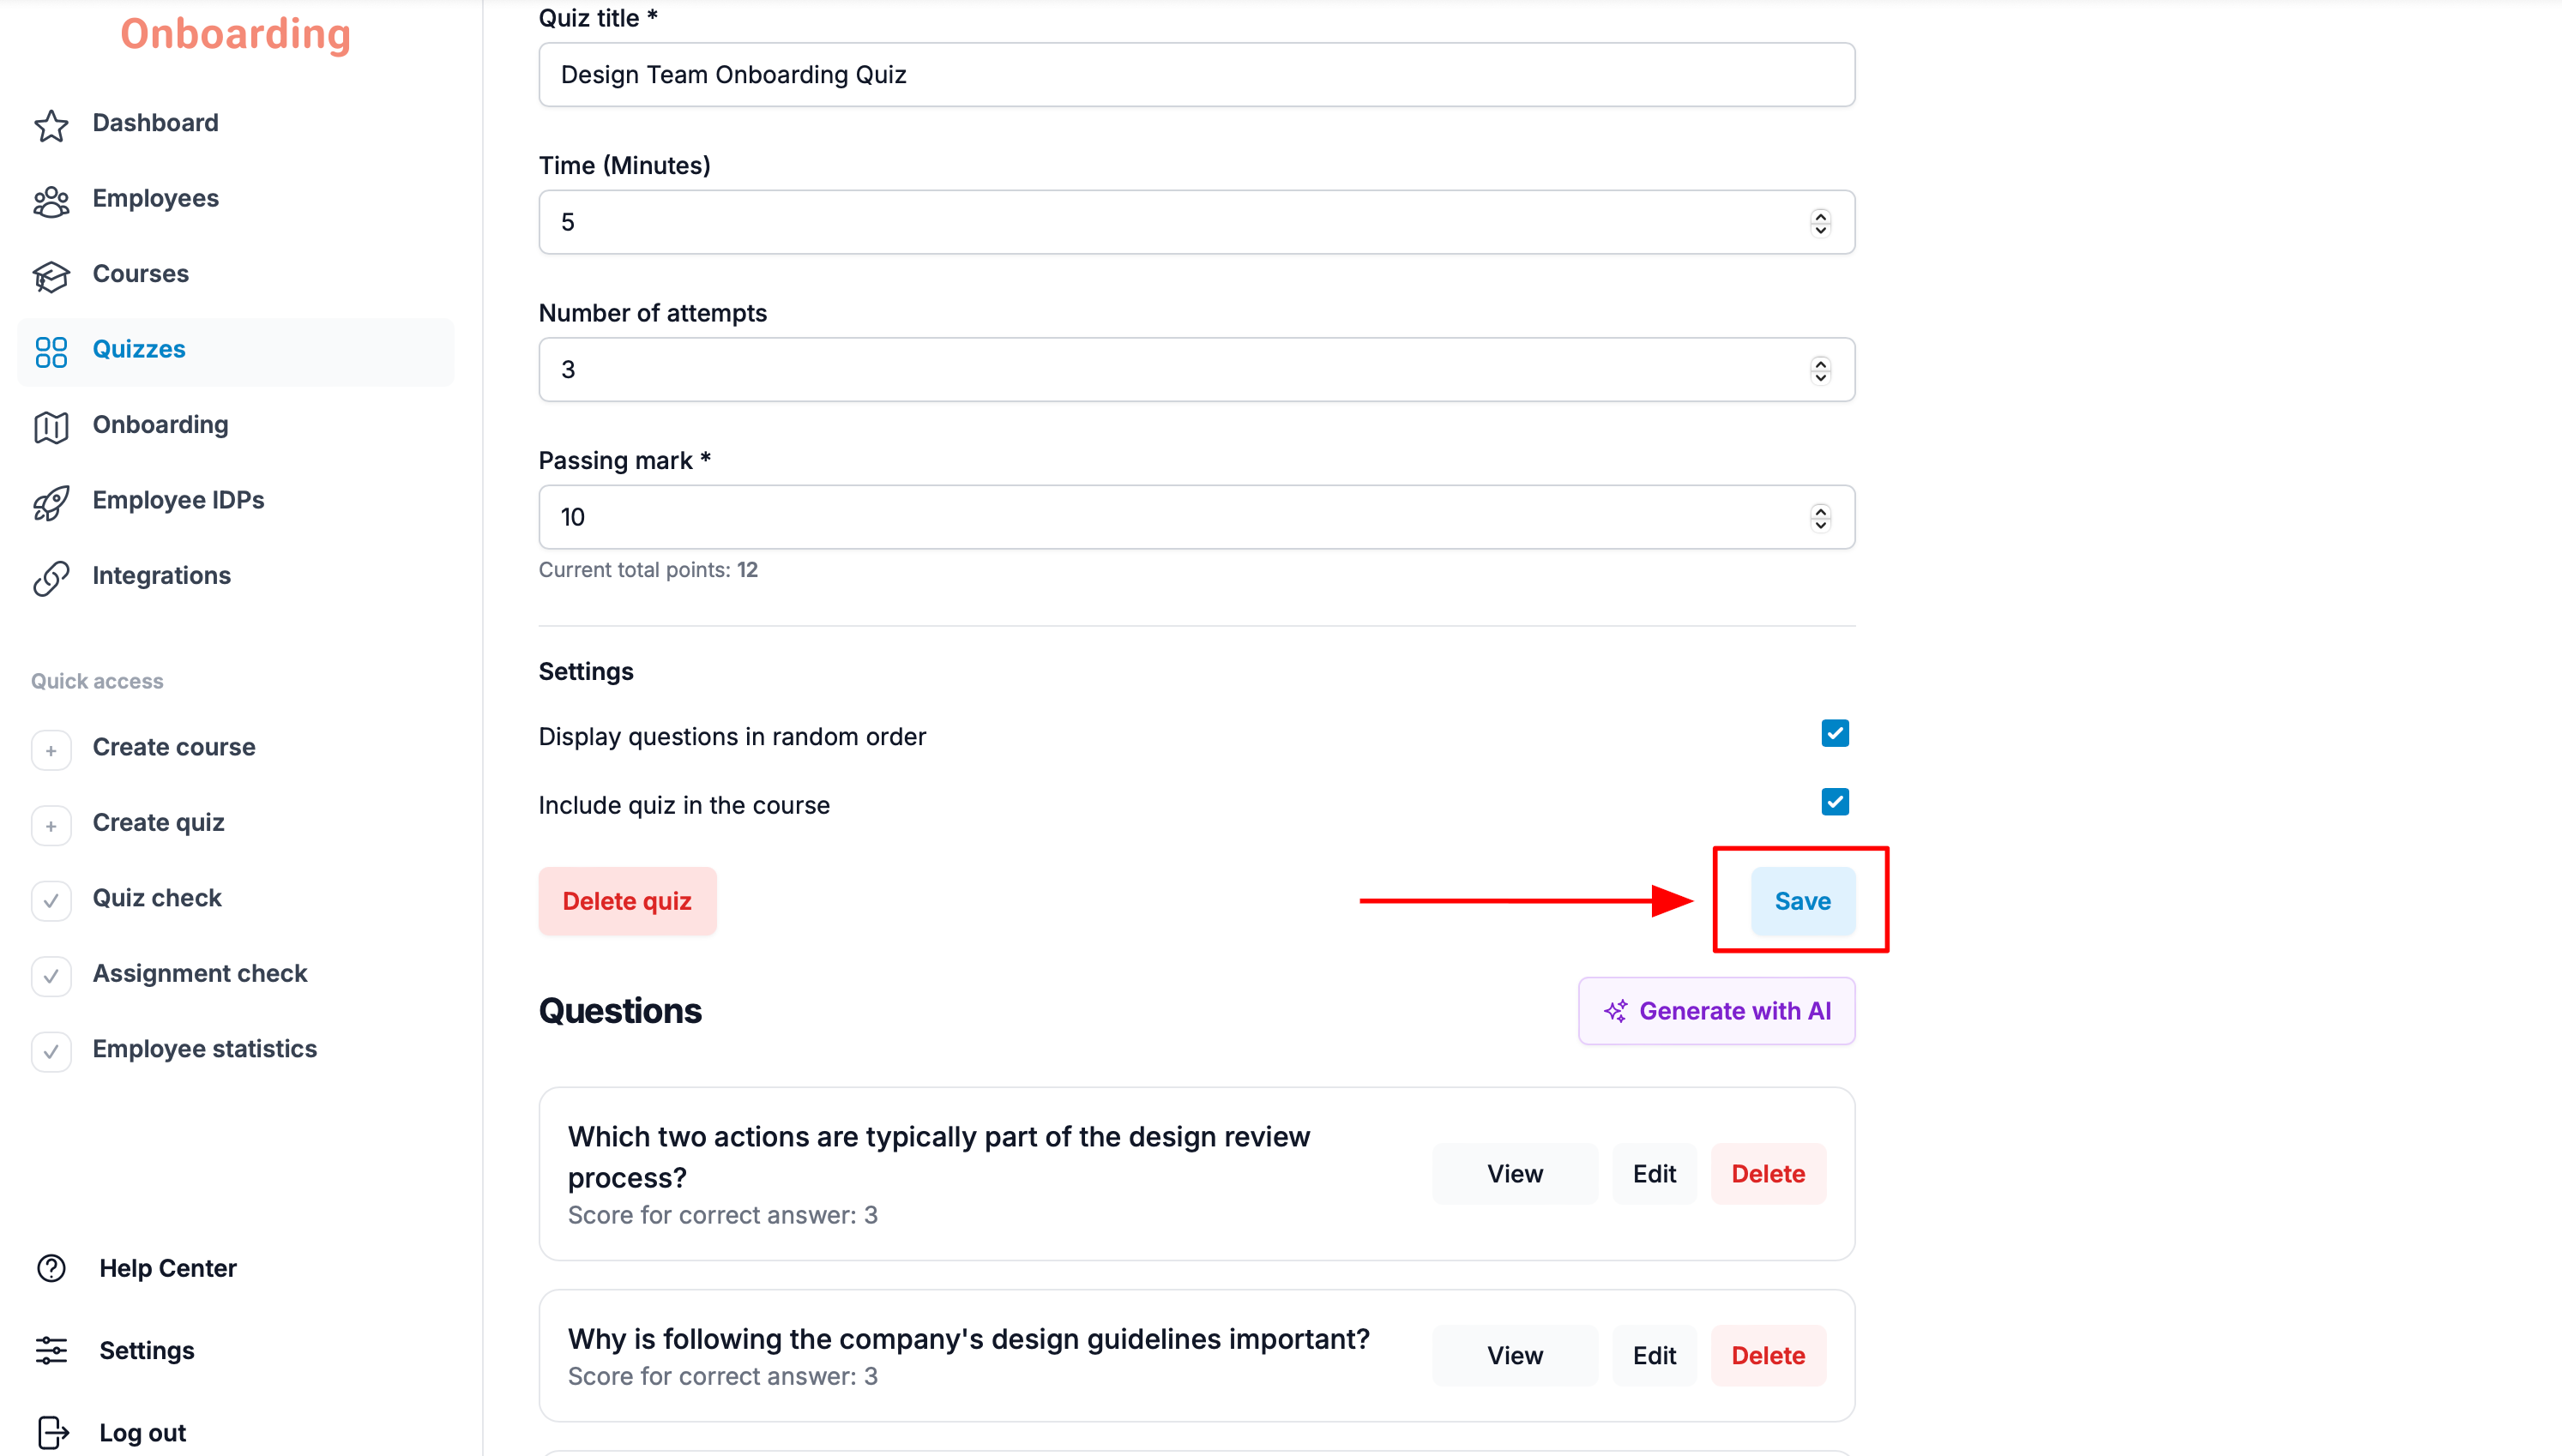Open Employees via the people icon
2562x1456 pixels.
[x=51, y=200]
